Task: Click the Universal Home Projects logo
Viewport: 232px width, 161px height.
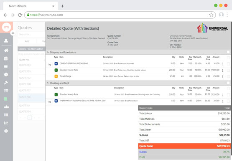Action: click(212, 28)
